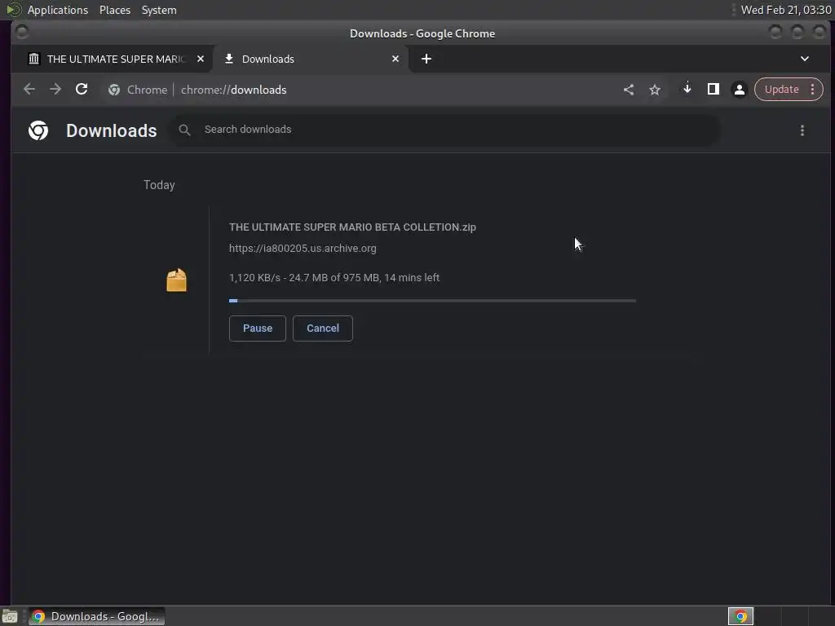Screen dimensions: 835x626
Task: Click the show desktop icon in bottom panel
Action: tap(10, 616)
